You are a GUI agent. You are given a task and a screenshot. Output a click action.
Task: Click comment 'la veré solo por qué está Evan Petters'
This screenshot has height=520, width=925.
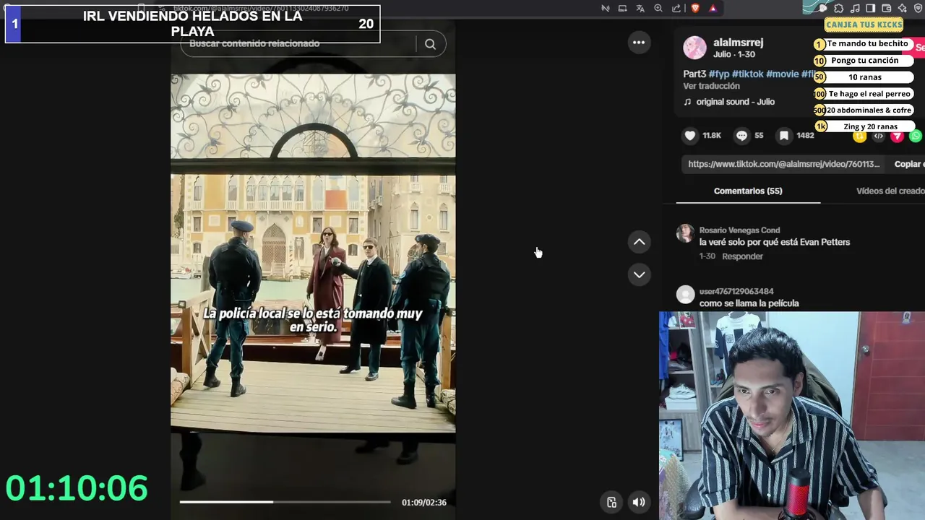(775, 242)
